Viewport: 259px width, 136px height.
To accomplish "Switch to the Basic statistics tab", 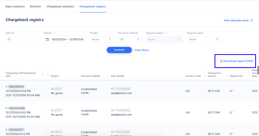I will coord(15,7).
